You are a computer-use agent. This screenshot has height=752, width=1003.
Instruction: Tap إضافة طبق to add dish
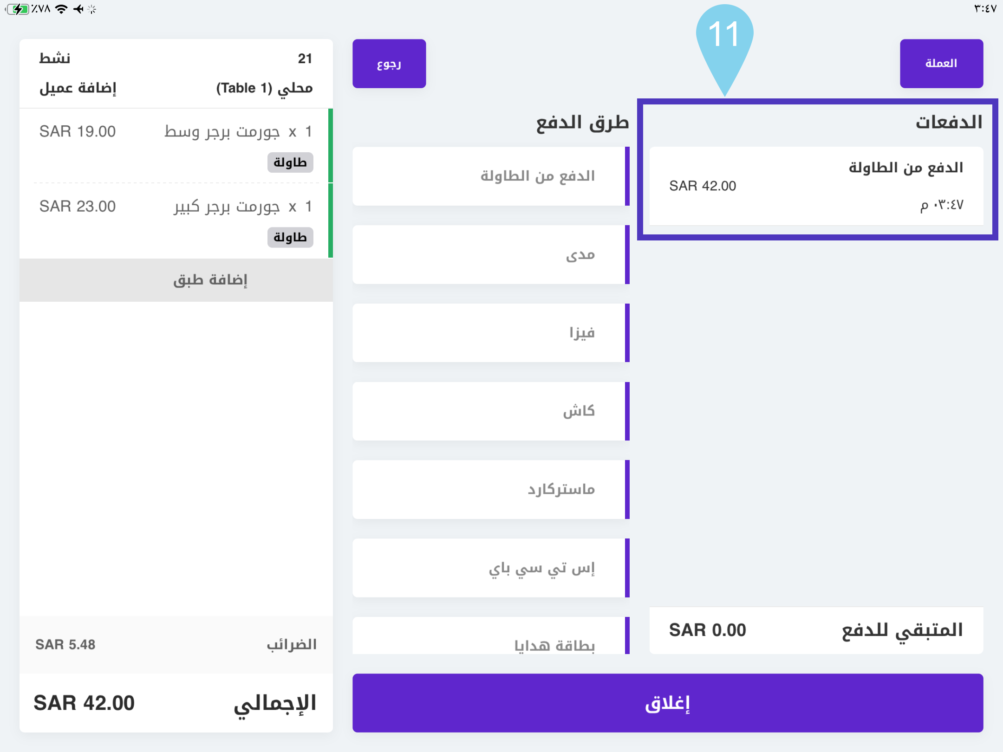coord(210,280)
